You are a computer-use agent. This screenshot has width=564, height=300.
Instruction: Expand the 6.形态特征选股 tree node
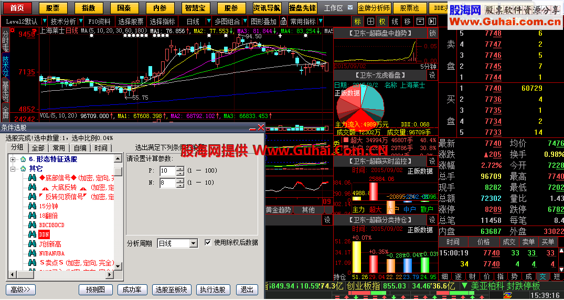(13, 159)
